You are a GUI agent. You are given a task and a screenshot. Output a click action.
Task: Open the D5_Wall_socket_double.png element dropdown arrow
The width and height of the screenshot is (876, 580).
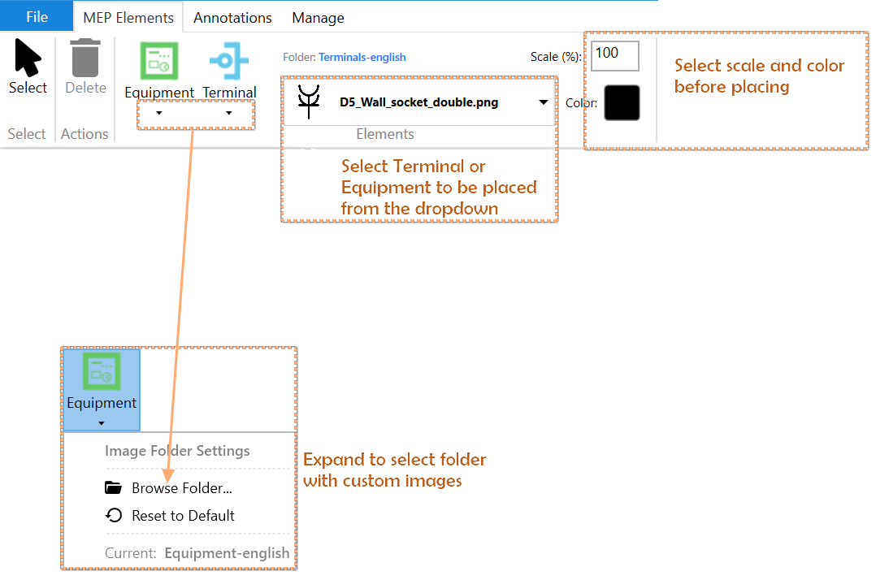[543, 103]
